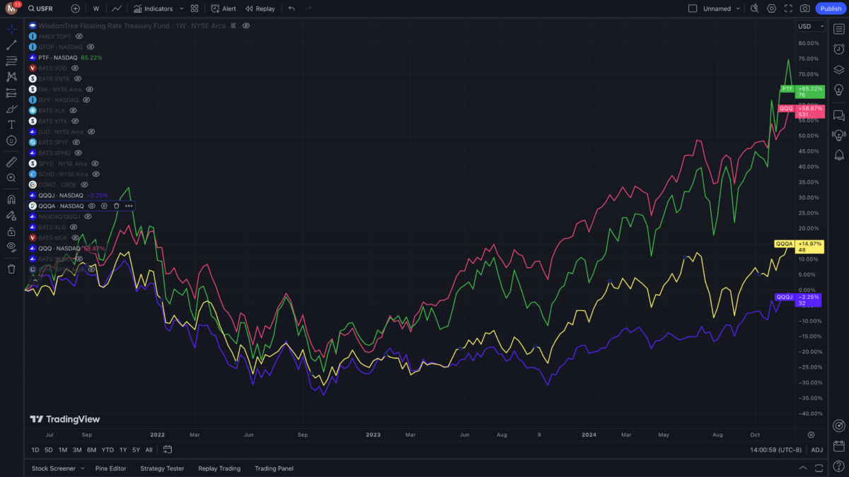The height and width of the screenshot is (477, 849).
Task: Open the alerts clock panel
Action: point(839,49)
